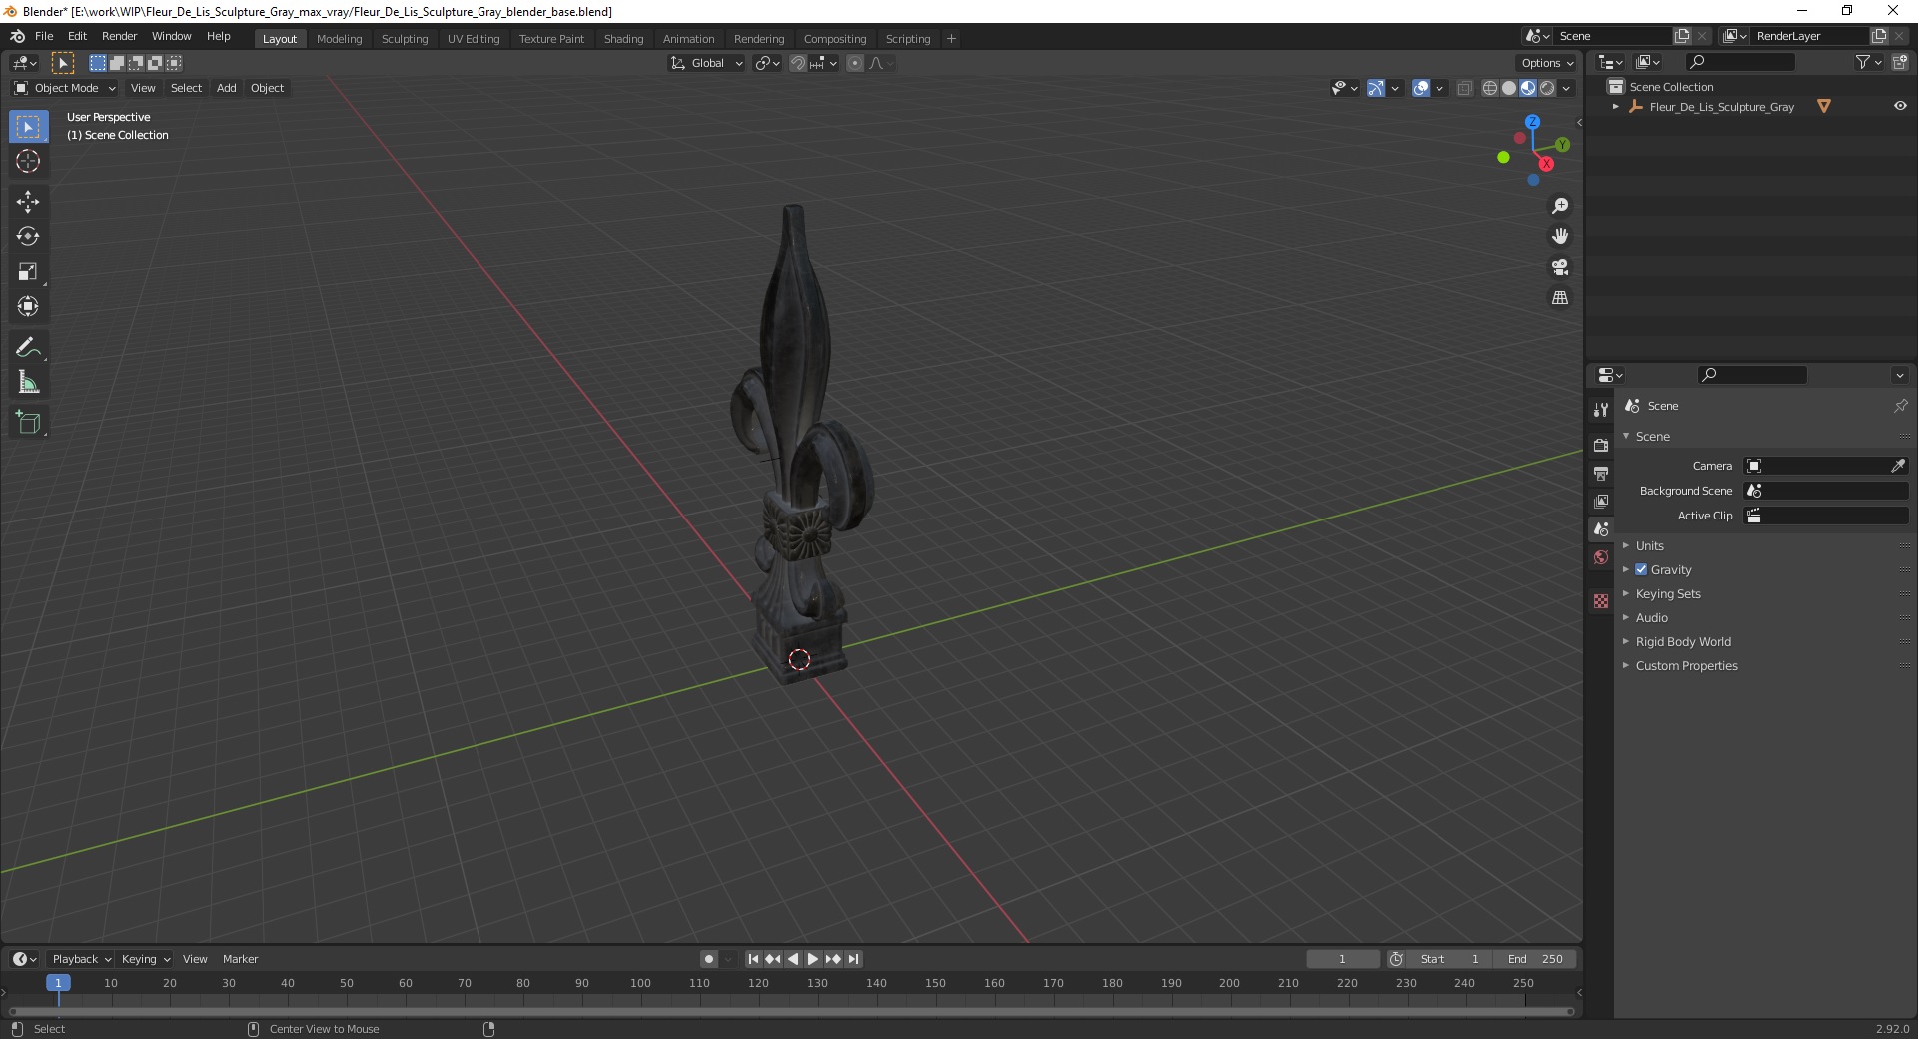Open the Global transform orientation dropdown
The width and height of the screenshot is (1918, 1039).
[707, 63]
